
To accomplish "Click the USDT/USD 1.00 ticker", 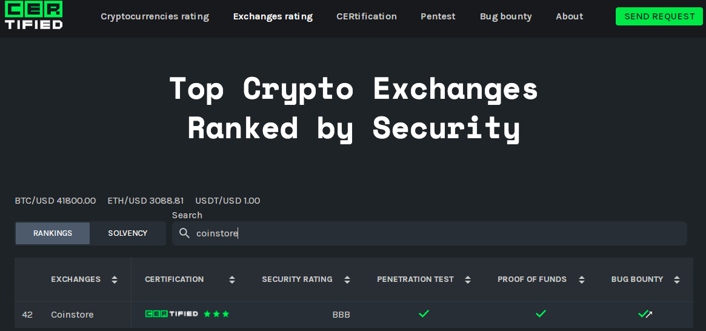I will (228, 201).
